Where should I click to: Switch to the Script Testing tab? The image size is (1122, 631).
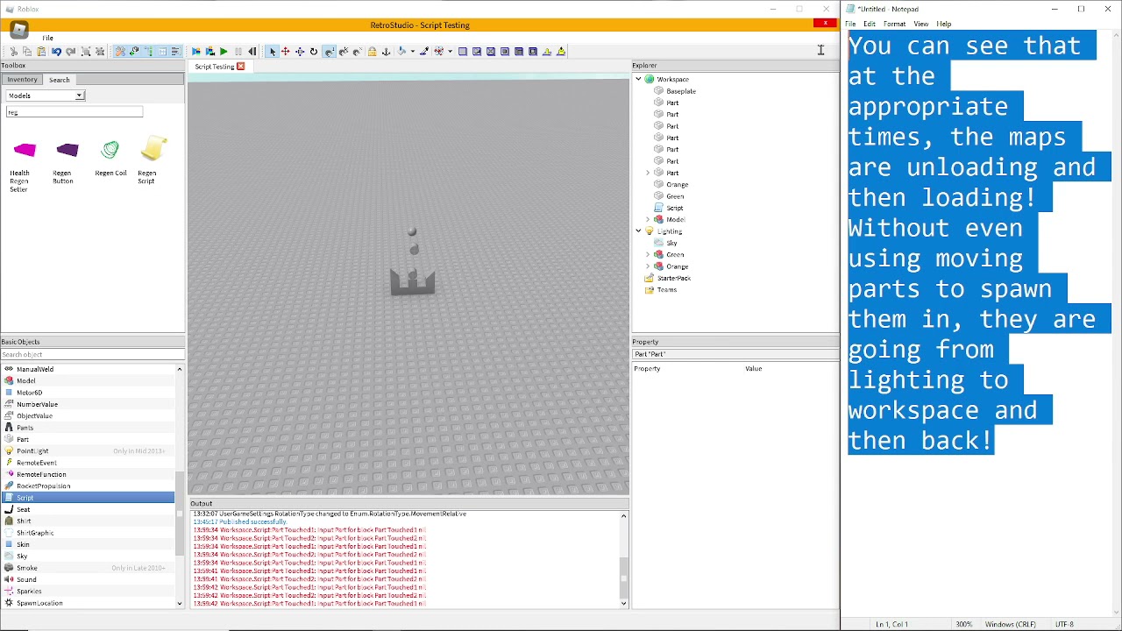[x=214, y=67]
